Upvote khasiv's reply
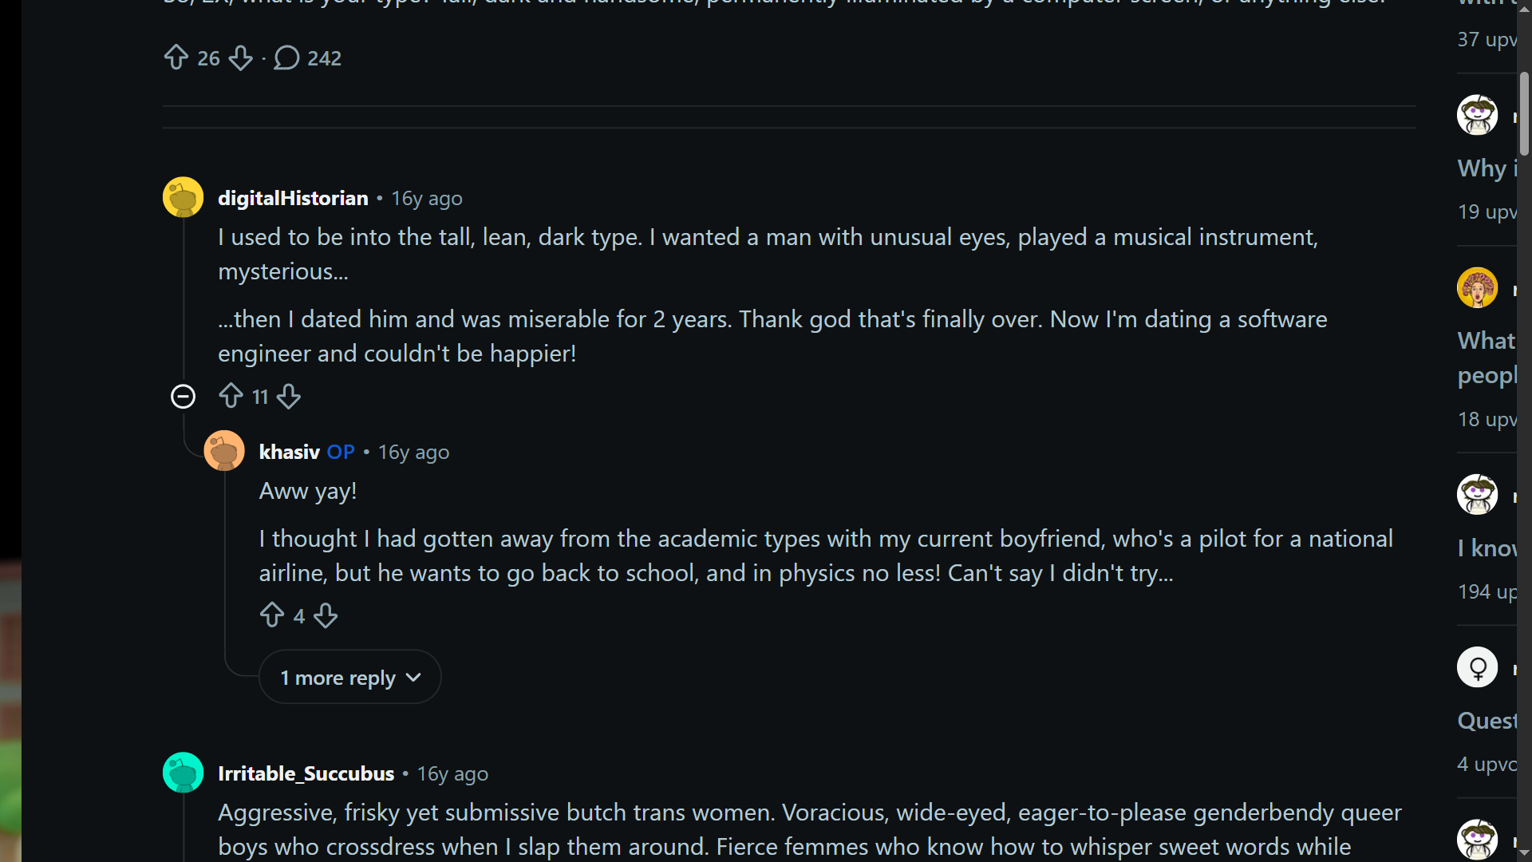The width and height of the screenshot is (1532, 862). point(272,615)
